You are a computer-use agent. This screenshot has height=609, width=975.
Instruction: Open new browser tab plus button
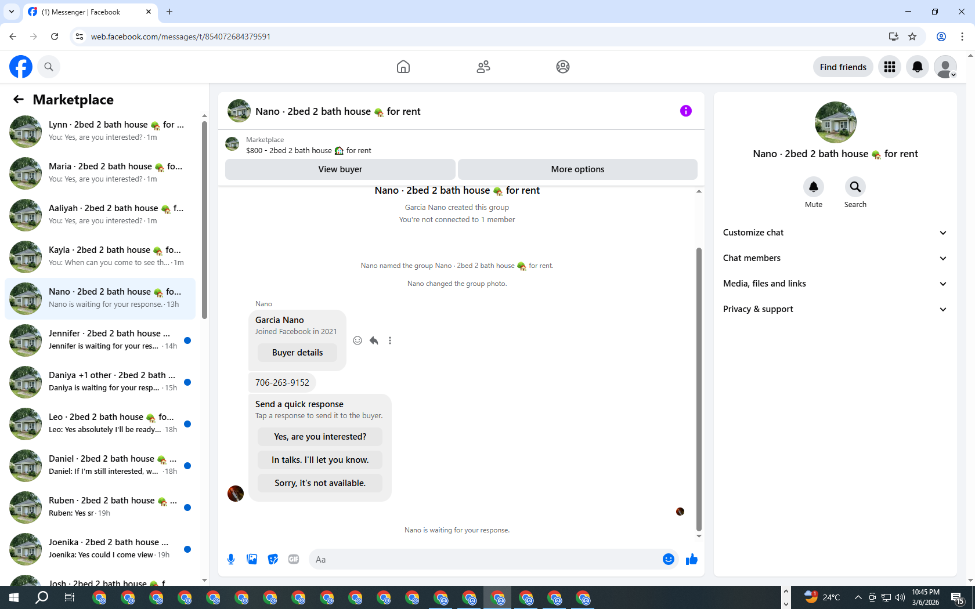[x=169, y=12]
